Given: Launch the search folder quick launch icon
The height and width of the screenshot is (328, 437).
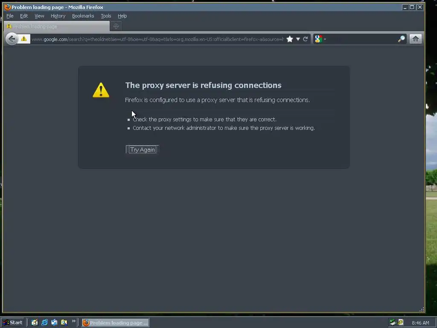Looking at the screenshot, I should pos(64,322).
